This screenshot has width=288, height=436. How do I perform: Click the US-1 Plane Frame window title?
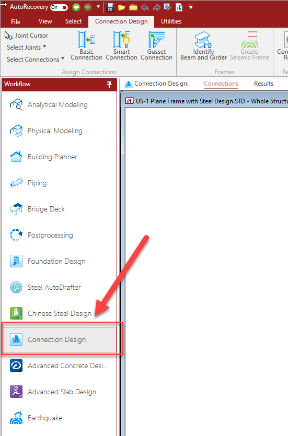[x=212, y=101]
